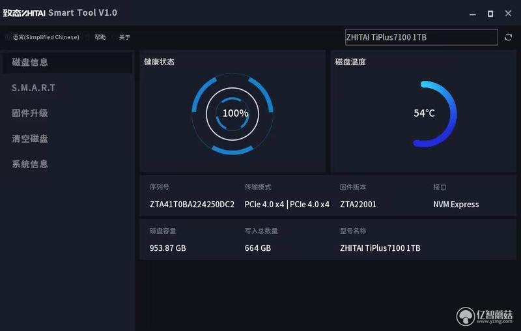This screenshot has width=521, height=331.
Task: Click firmware version ZTA22001
Action: pos(358,204)
